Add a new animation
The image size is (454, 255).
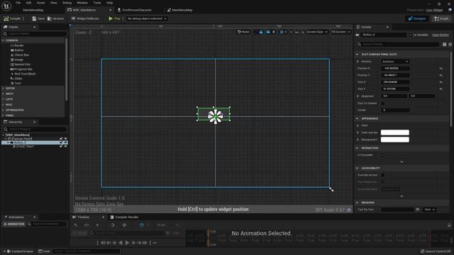(x=14, y=224)
